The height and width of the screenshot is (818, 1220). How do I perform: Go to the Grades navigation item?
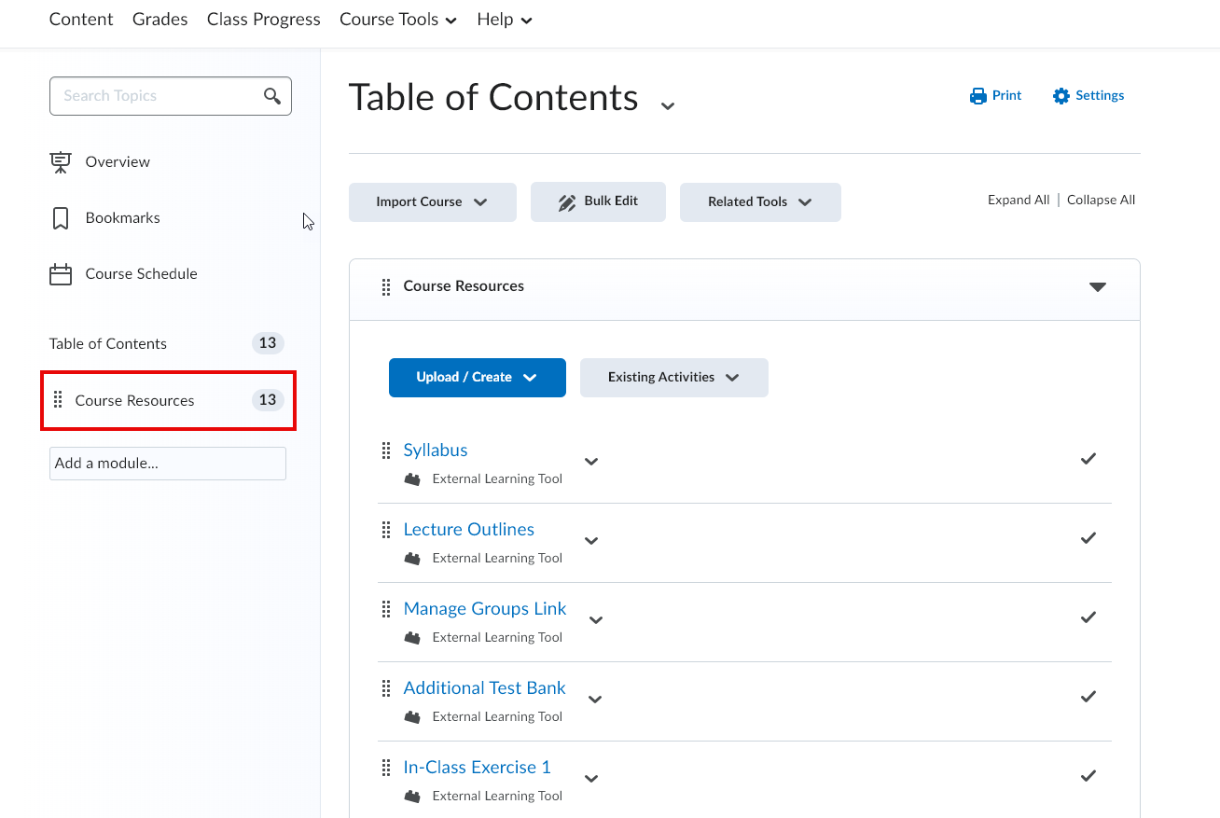[160, 20]
